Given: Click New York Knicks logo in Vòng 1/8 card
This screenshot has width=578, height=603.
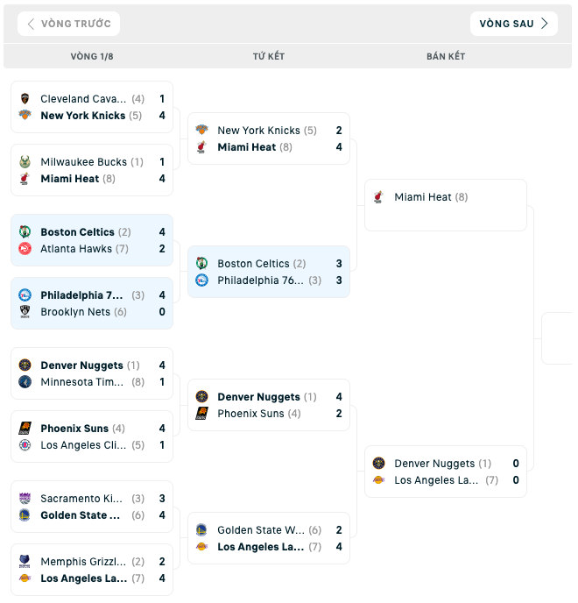Looking at the screenshot, I should click(25, 116).
